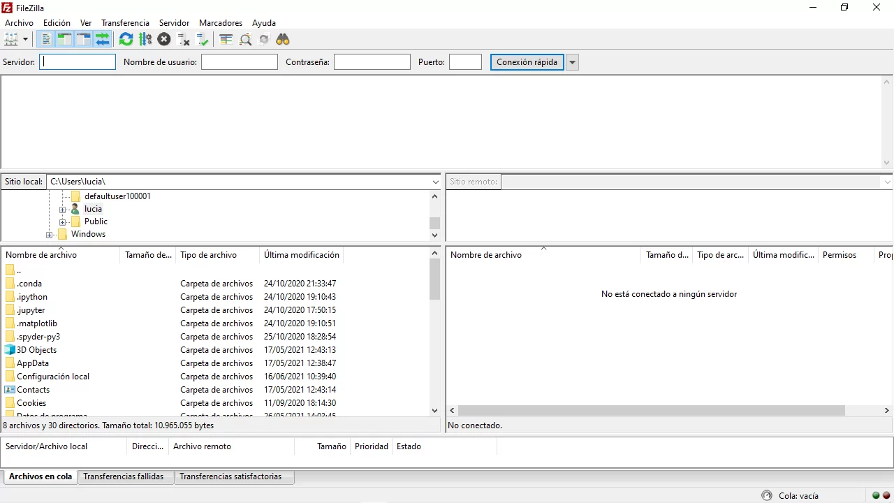
Task: Select the .jupyter folder
Action: [31, 310]
